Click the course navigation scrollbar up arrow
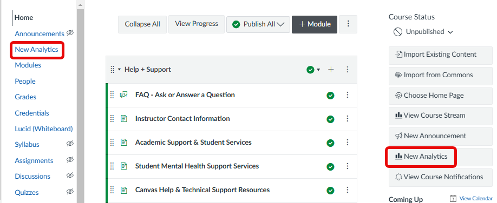 80,5
